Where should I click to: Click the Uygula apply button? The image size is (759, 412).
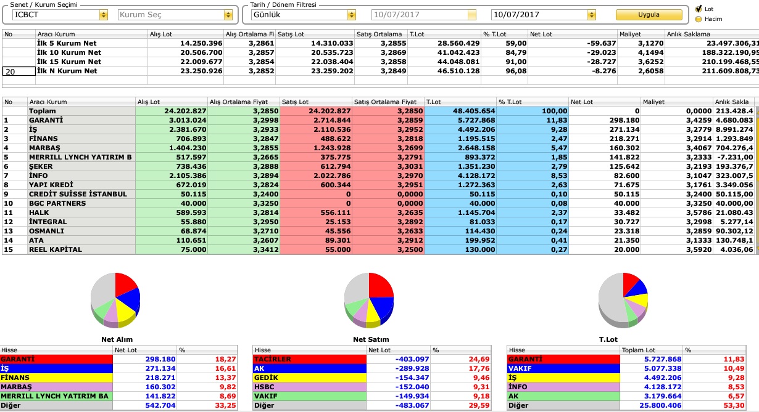[x=649, y=15]
